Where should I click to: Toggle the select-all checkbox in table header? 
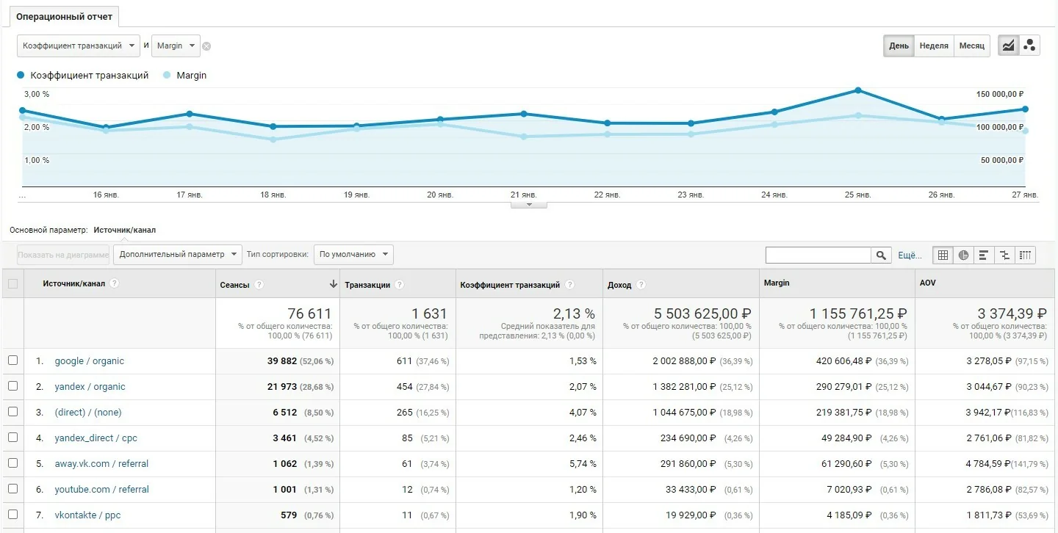(x=12, y=283)
